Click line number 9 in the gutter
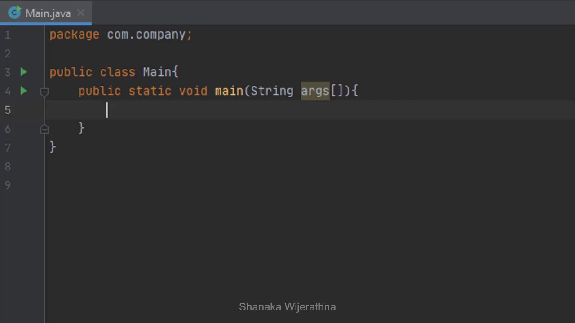 (8, 186)
